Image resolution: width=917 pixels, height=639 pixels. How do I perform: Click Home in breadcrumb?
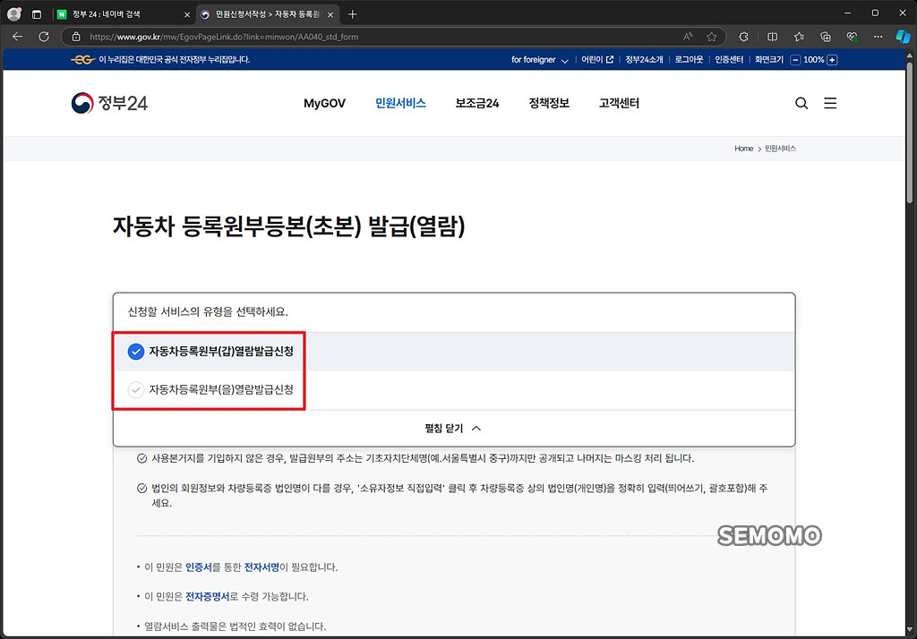click(744, 149)
